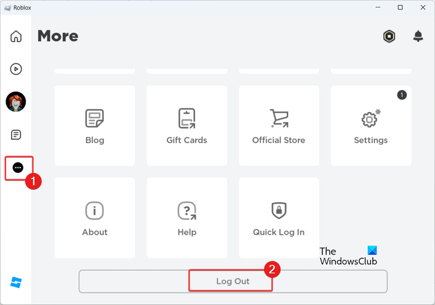Open the Quick Log In tile

279,218
